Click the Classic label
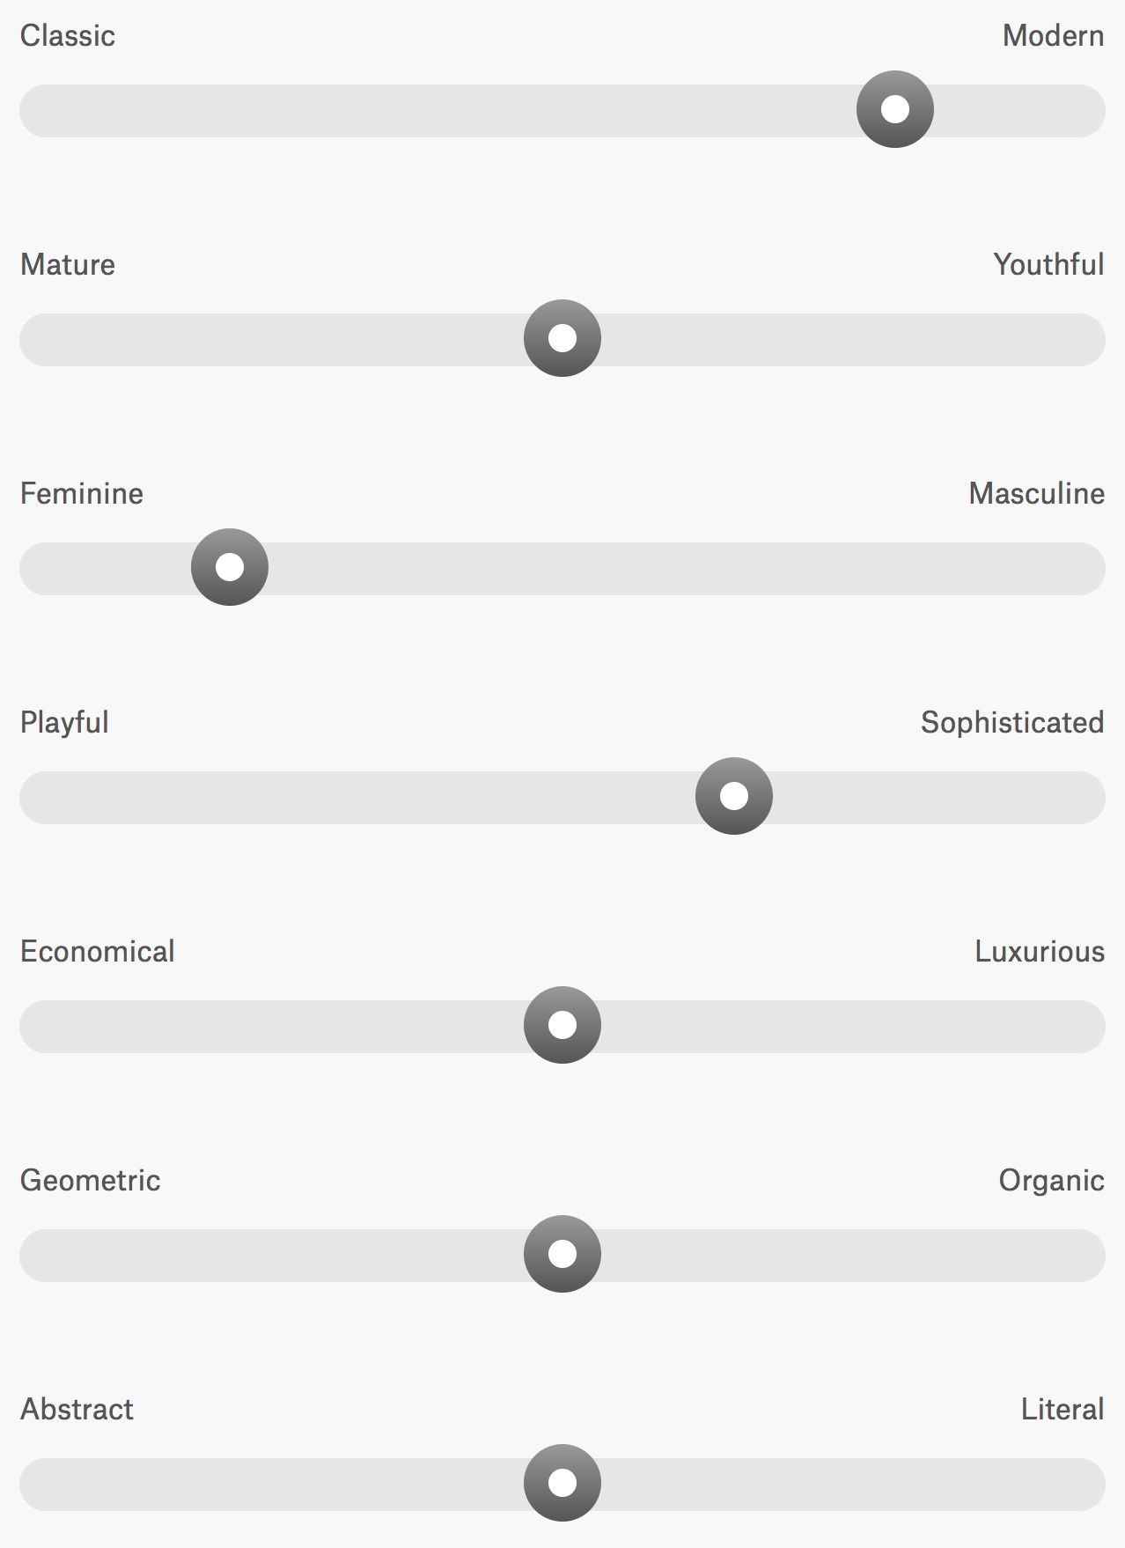The image size is (1125, 1548). [x=68, y=36]
